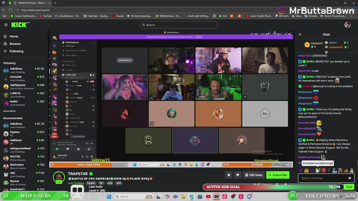Image resolution: width=358 pixels, height=201 pixels.
Task: Open the emoji picker in the message box
Action: (350, 178)
